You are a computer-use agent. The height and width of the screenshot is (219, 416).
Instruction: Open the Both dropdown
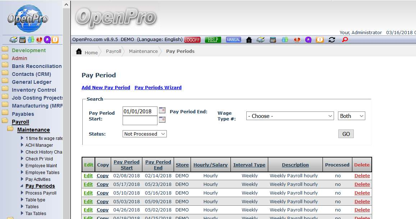[351, 116]
